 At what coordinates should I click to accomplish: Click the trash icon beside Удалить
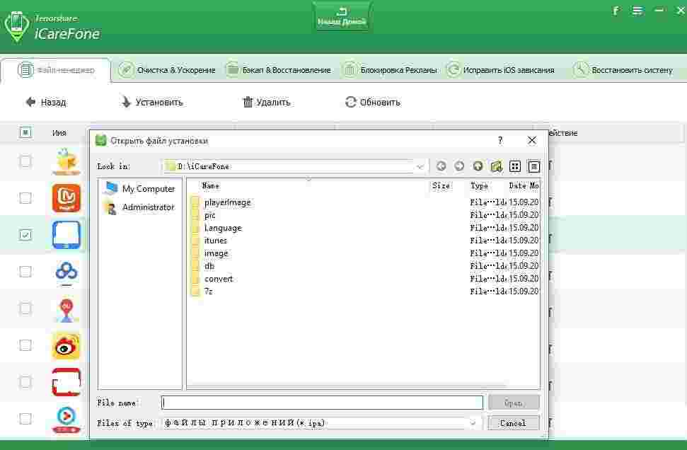coord(248,102)
